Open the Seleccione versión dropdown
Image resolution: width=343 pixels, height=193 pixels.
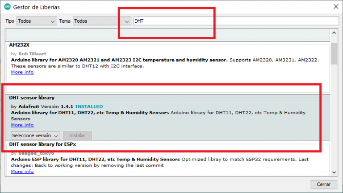[x=35, y=135]
